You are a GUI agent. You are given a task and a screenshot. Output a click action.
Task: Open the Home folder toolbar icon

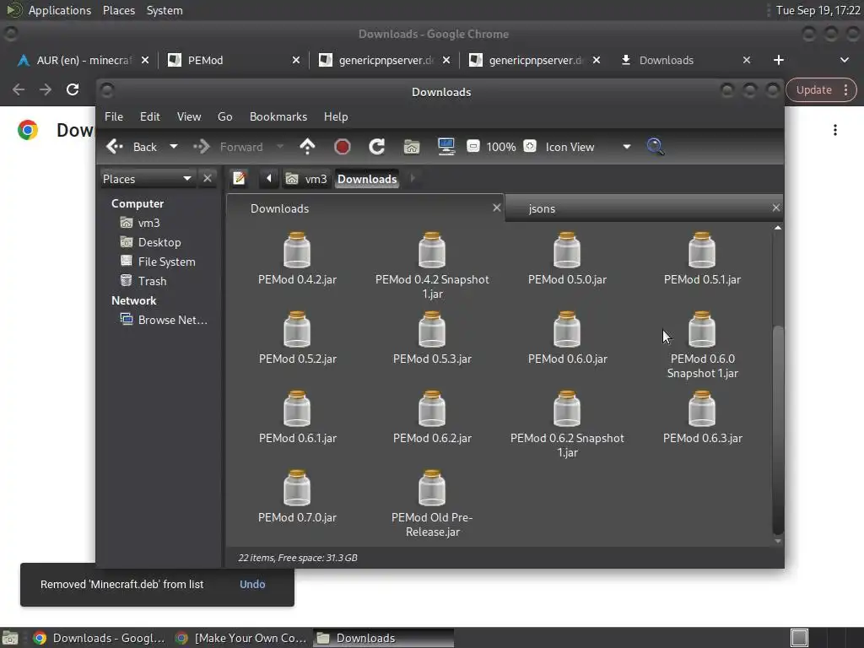tap(412, 147)
